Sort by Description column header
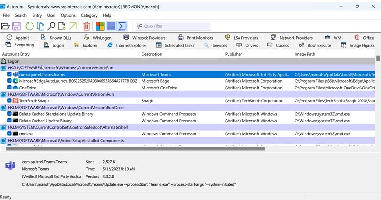 (181, 54)
